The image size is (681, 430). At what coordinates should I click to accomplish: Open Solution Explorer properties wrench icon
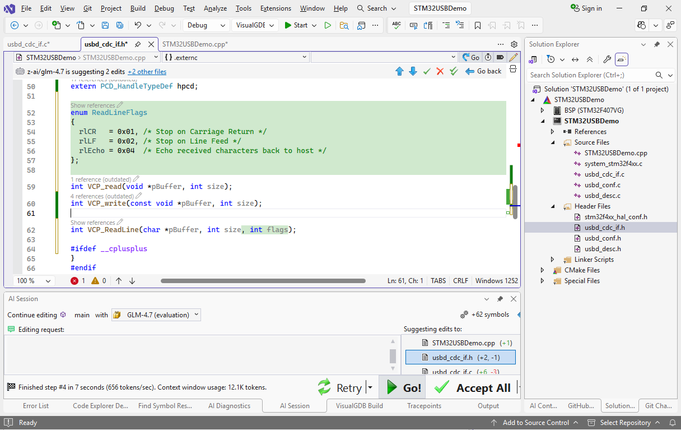tap(607, 59)
